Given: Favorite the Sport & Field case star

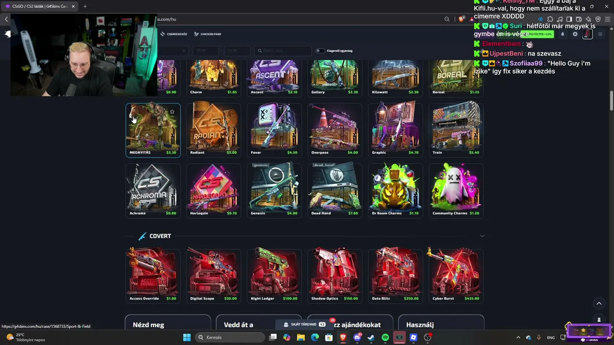Looking at the screenshot, I should coord(172,112).
